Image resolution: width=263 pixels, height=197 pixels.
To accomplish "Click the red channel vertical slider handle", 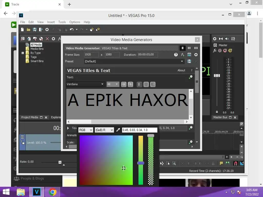I will 141,163.
